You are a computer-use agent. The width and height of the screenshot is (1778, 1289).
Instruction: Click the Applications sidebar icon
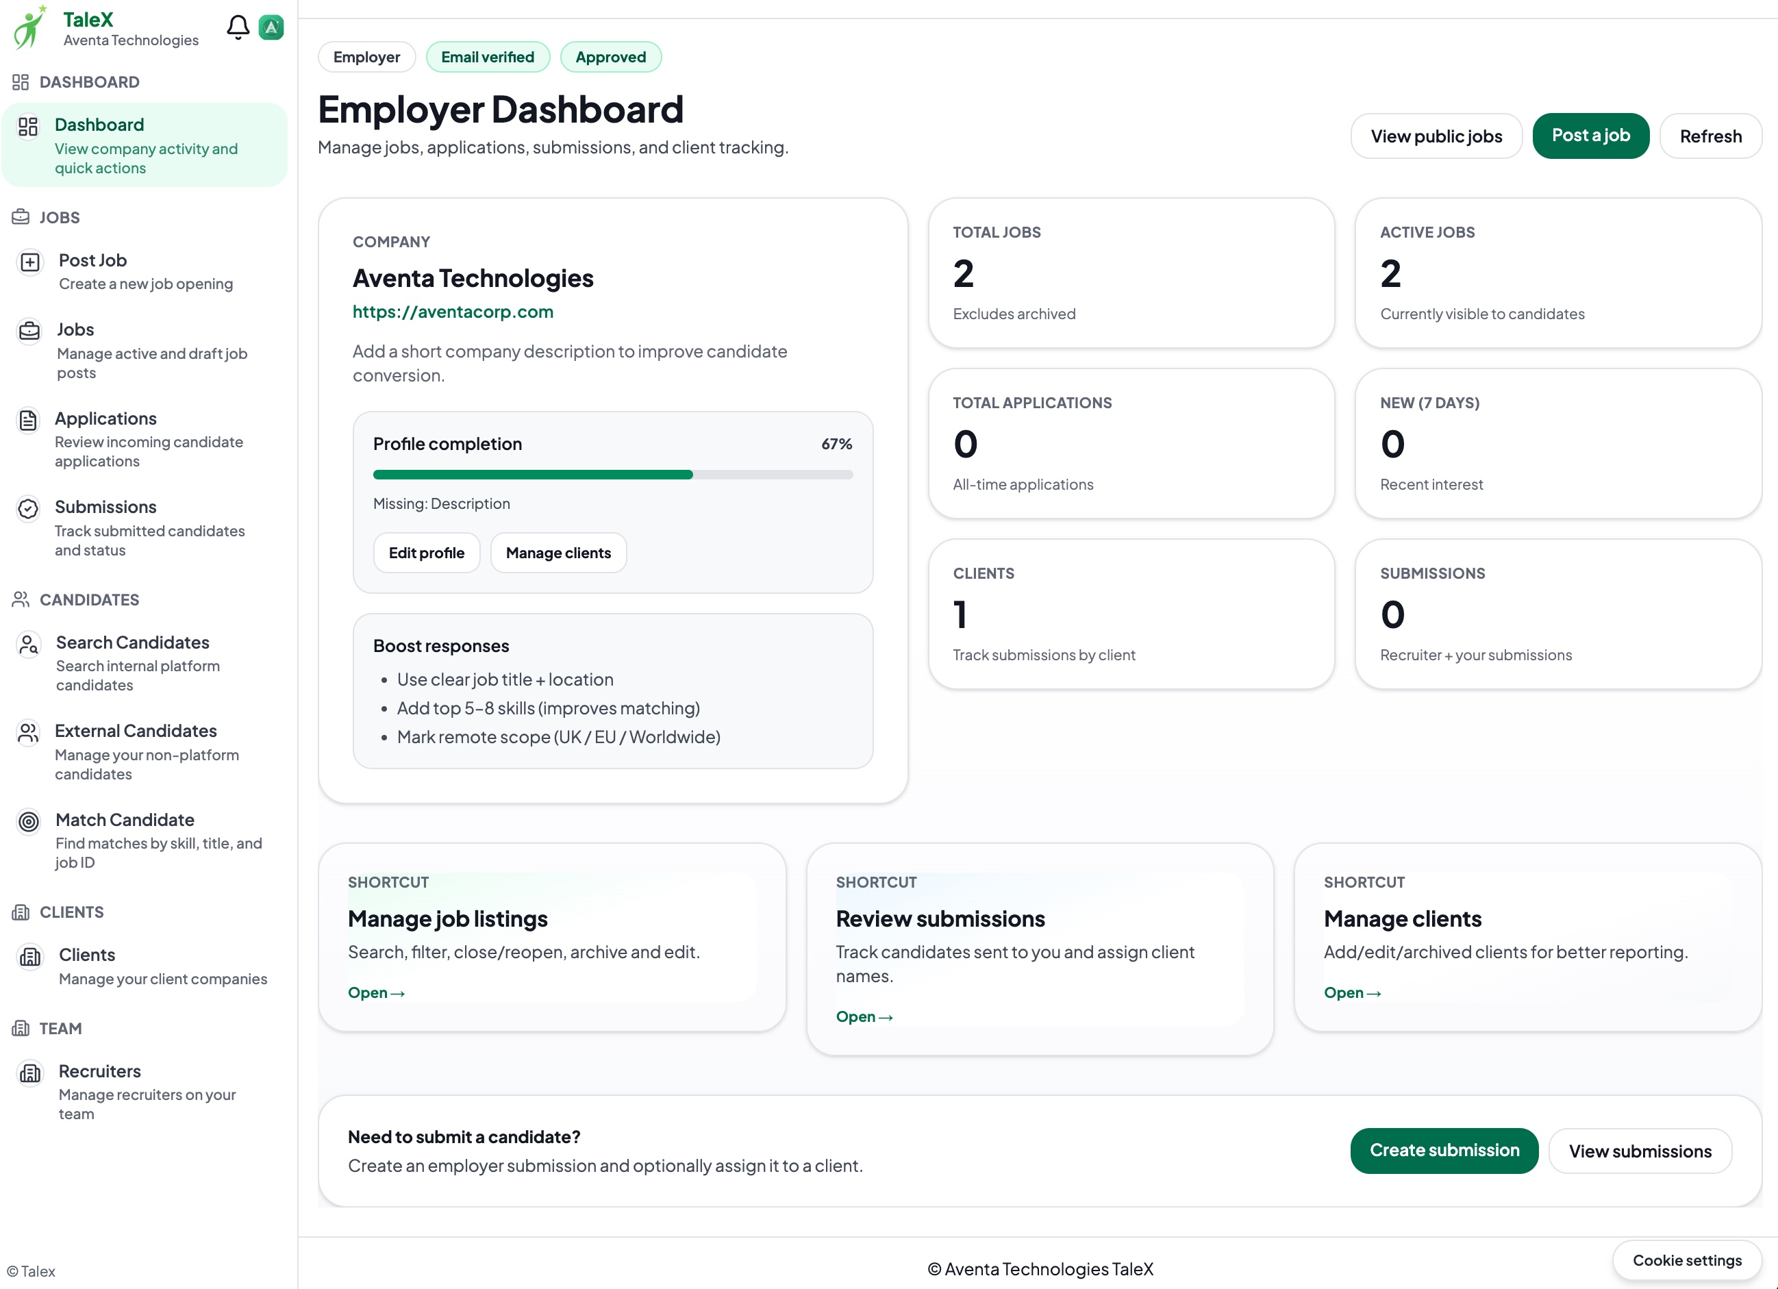click(x=29, y=421)
